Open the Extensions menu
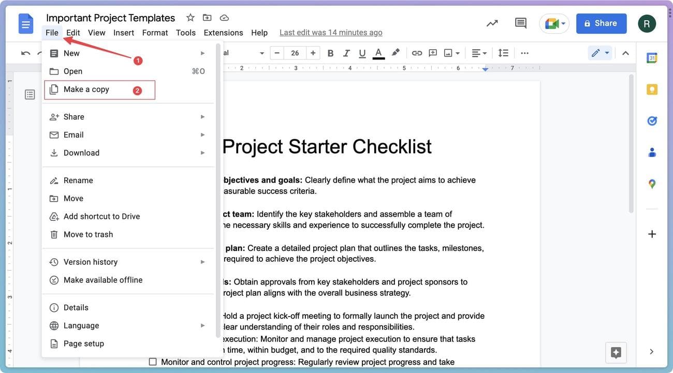The width and height of the screenshot is (673, 373). click(x=223, y=33)
